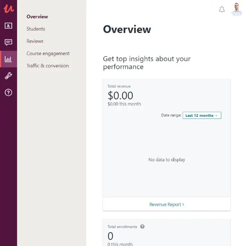The image size is (245, 246).
Task: Select the Performance bar chart icon
Action: coord(8,59)
